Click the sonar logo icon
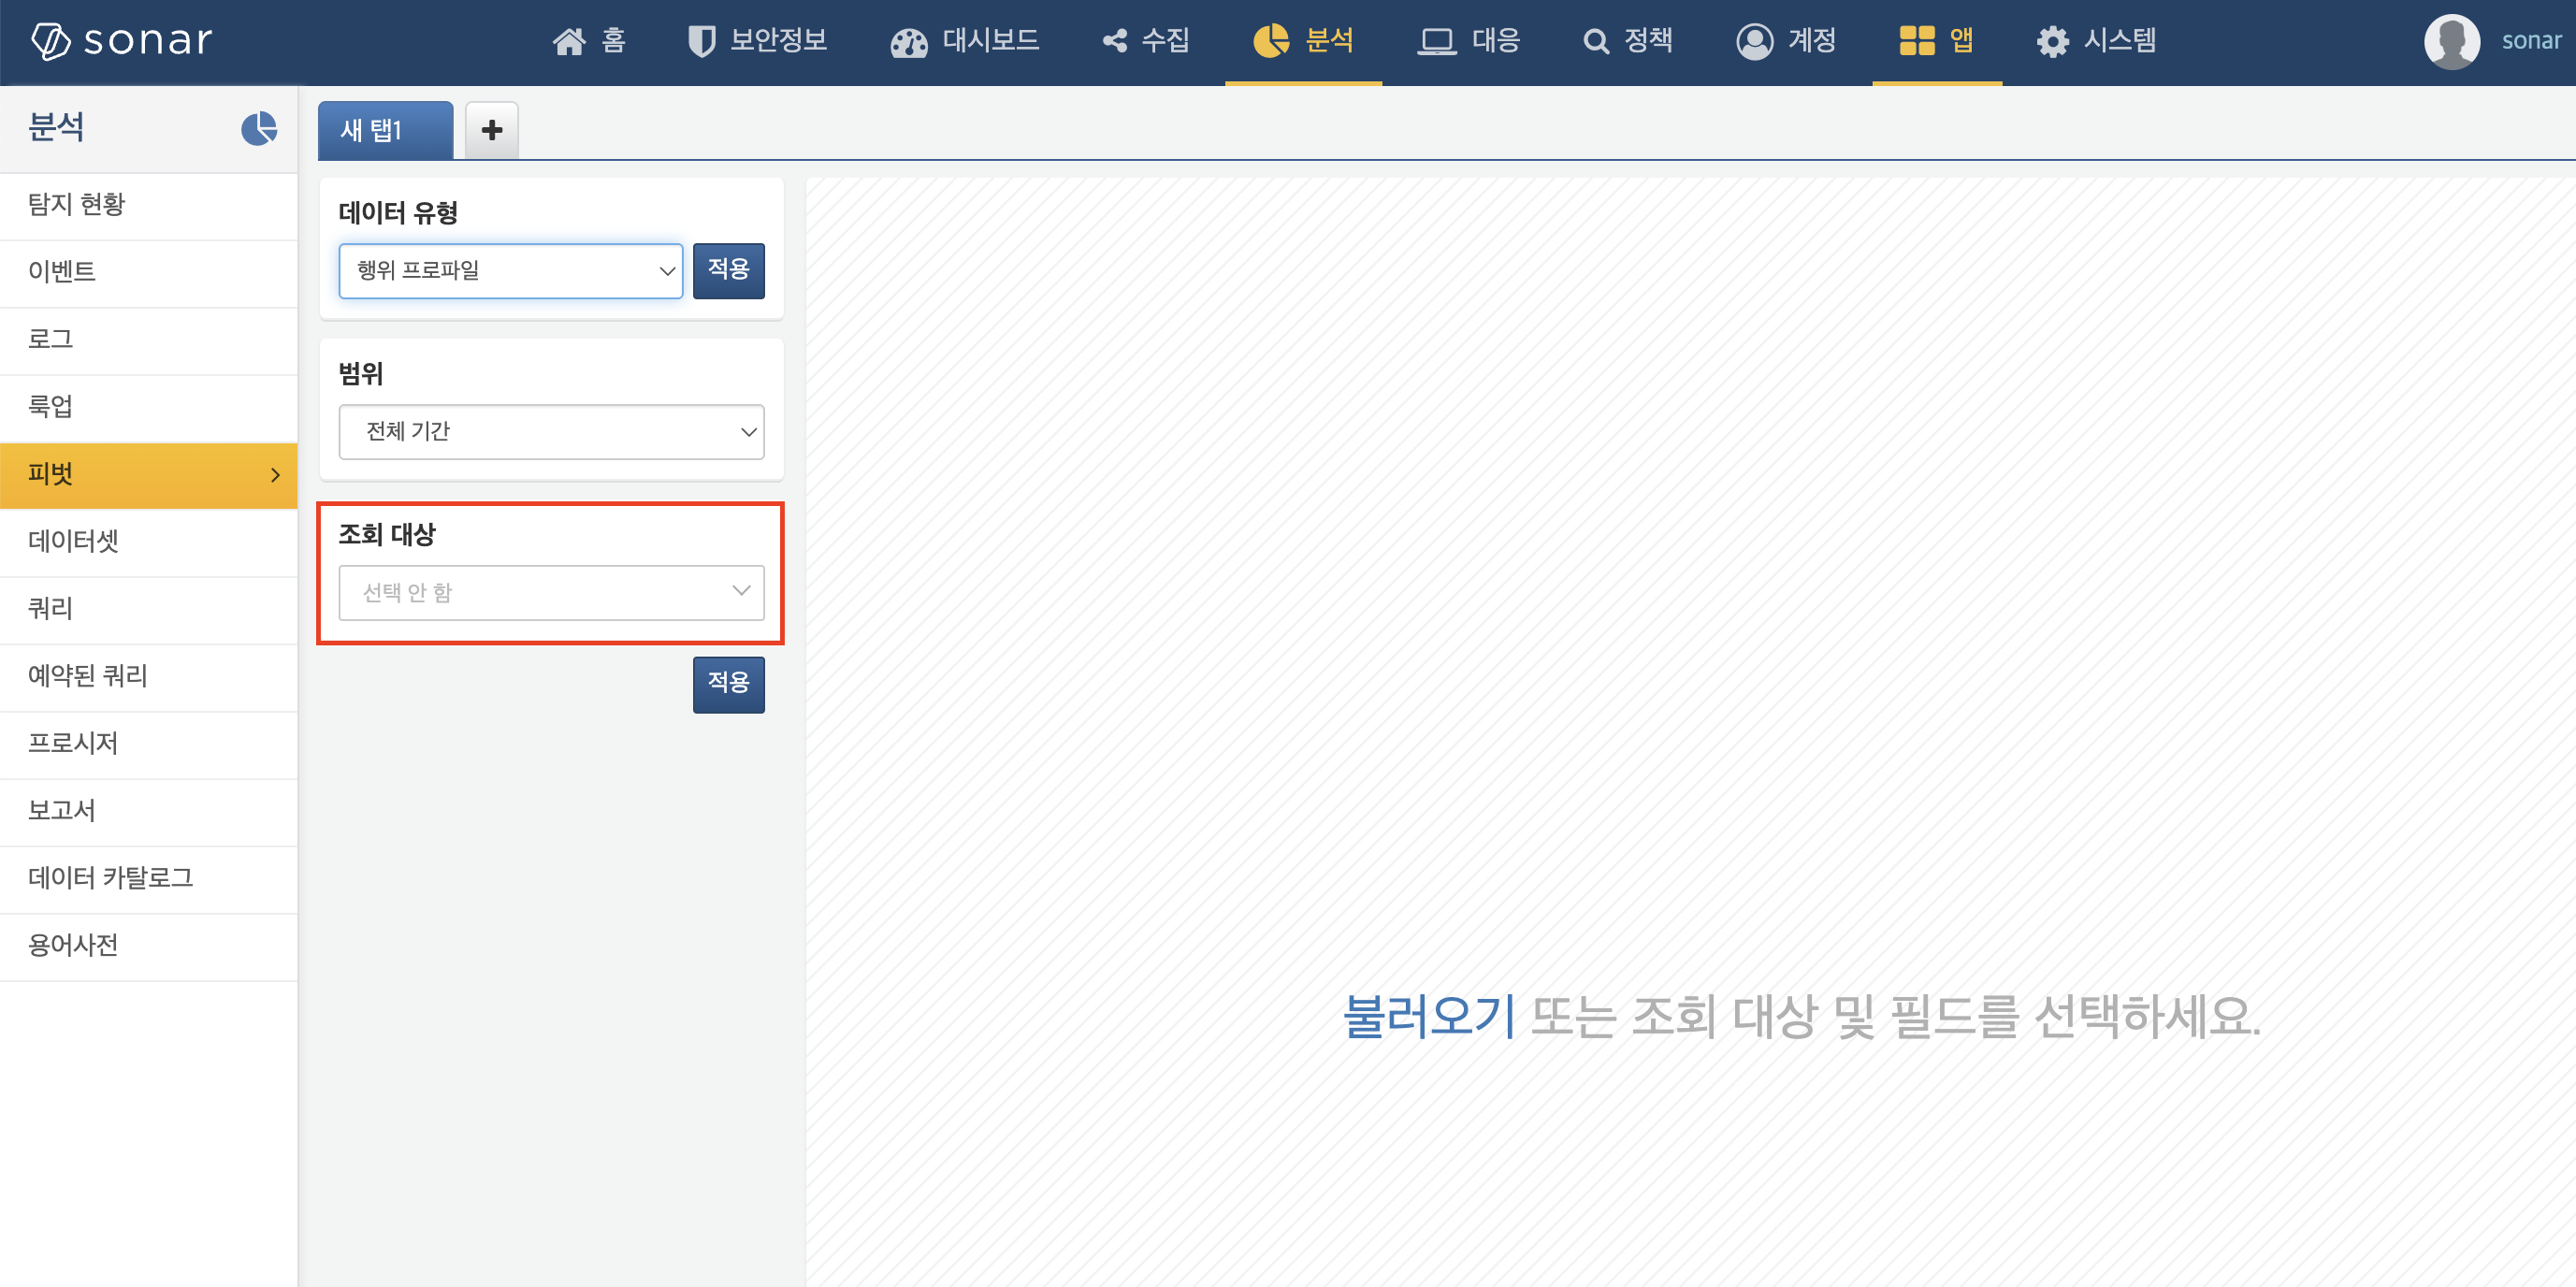 50,41
